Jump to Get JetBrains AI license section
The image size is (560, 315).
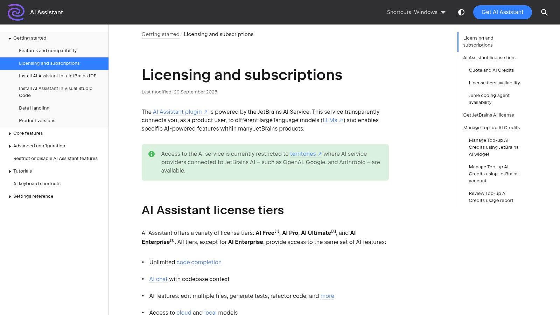click(488, 115)
